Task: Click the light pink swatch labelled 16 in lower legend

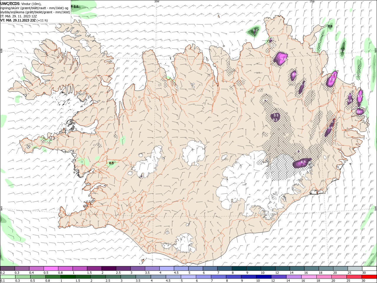Action: click(308, 277)
